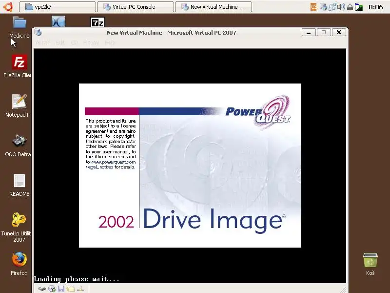Click the shared folders status icon
This screenshot has height=293, width=390.
(71, 289)
